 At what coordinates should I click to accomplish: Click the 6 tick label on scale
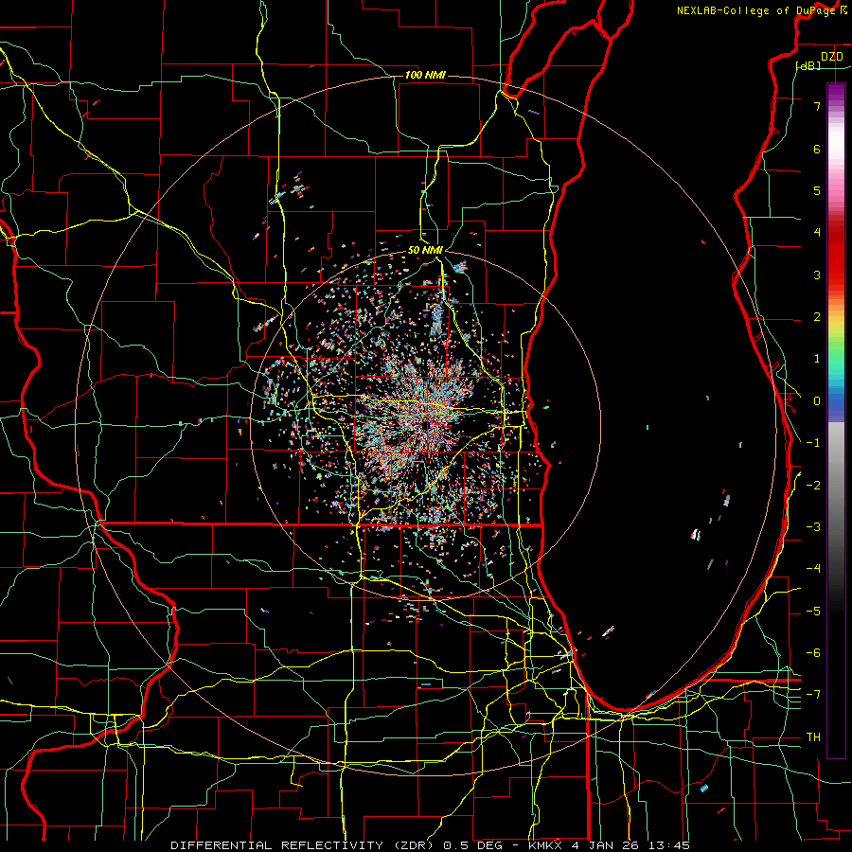(x=817, y=149)
